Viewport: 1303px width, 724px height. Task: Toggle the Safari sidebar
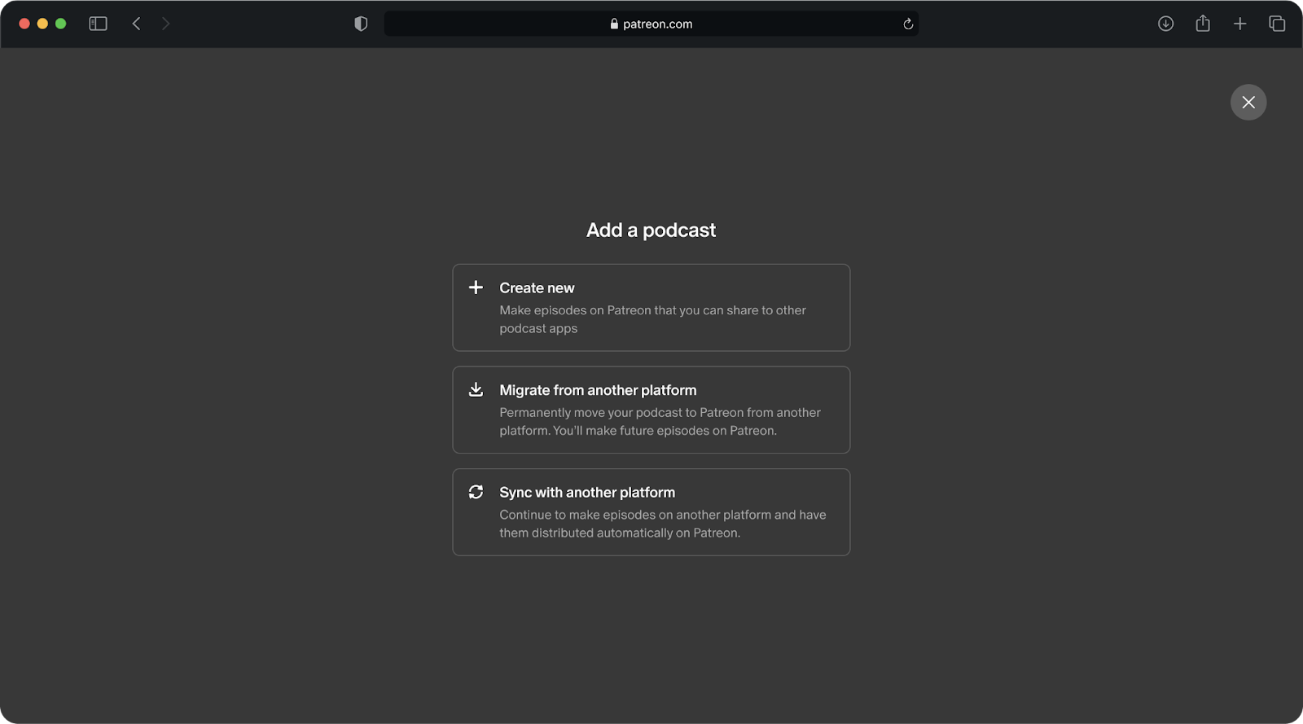click(x=98, y=24)
